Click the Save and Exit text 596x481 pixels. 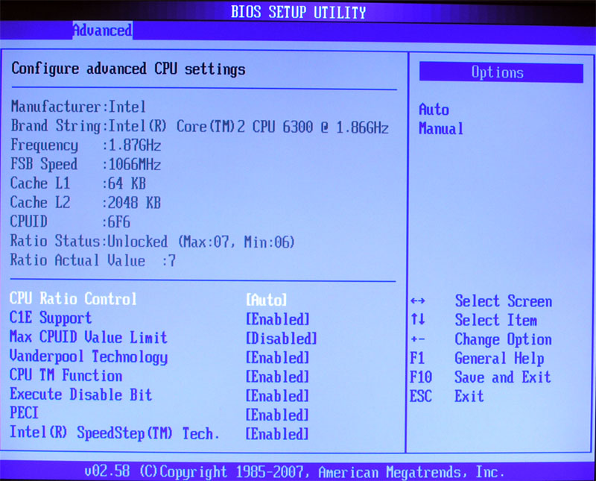pos(502,377)
